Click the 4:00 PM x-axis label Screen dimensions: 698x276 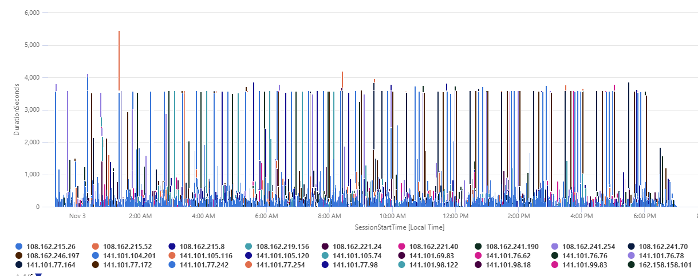coord(581,216)
